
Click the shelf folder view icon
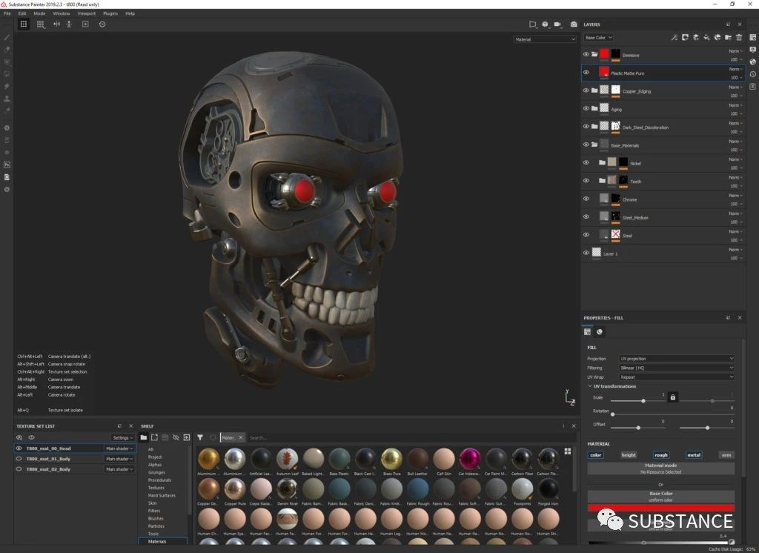[144, 438]
